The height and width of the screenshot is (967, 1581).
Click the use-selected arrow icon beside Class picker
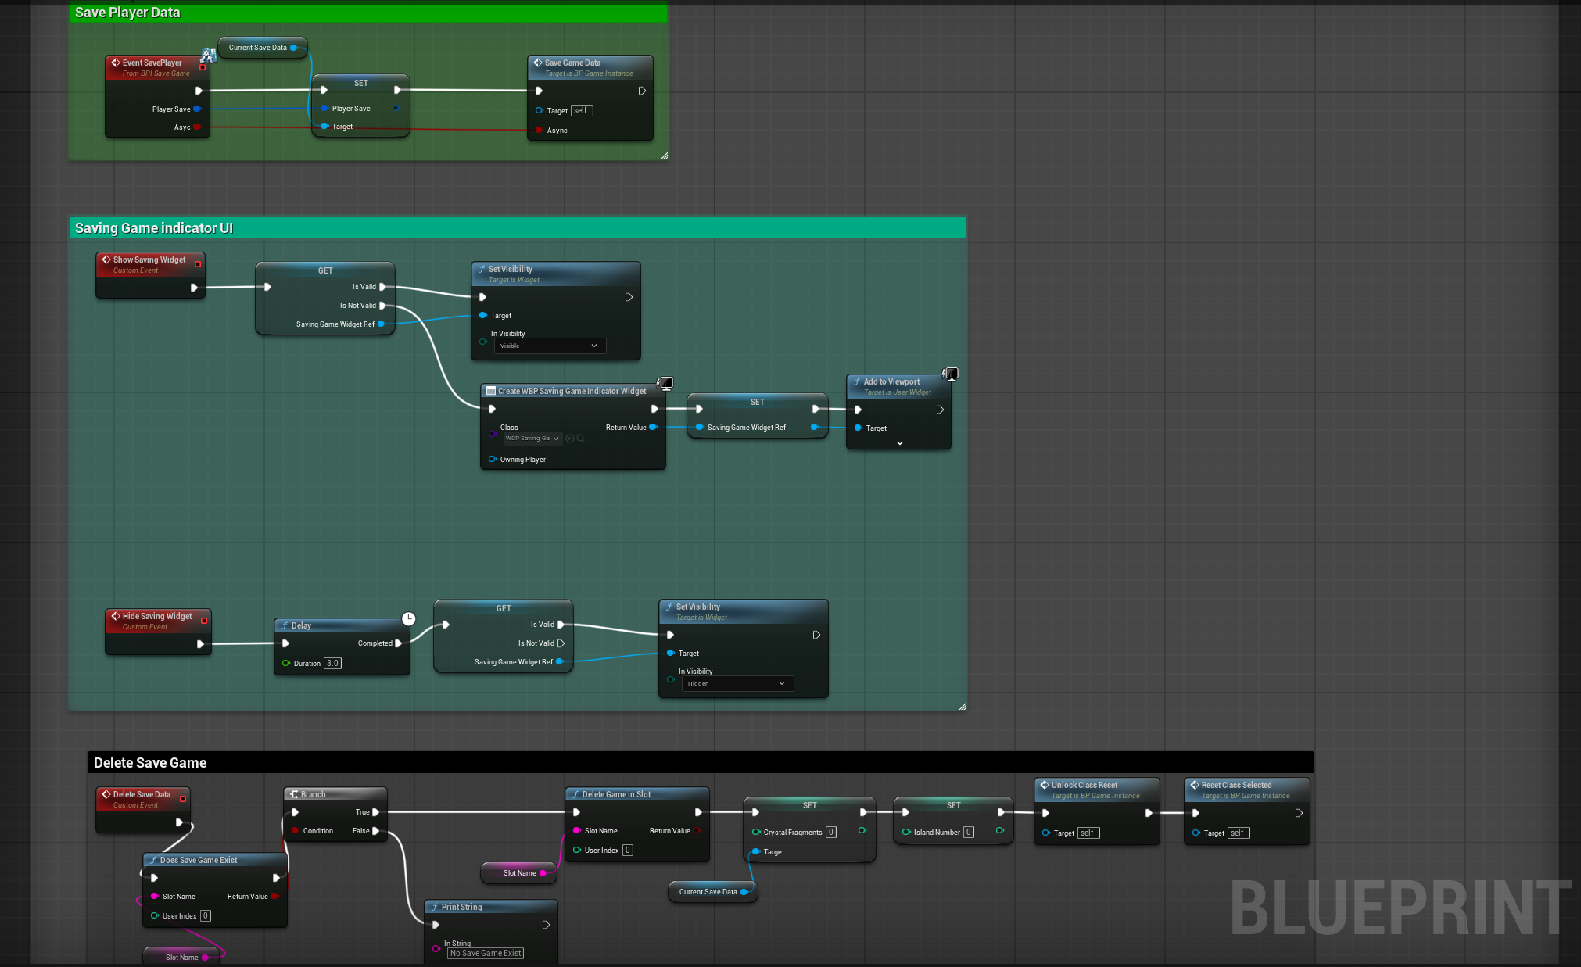(570, 439)
